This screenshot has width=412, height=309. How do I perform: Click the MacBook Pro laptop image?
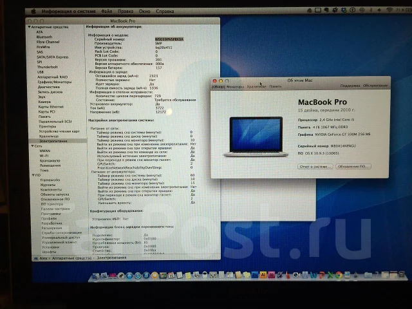[x=256, y=136]
